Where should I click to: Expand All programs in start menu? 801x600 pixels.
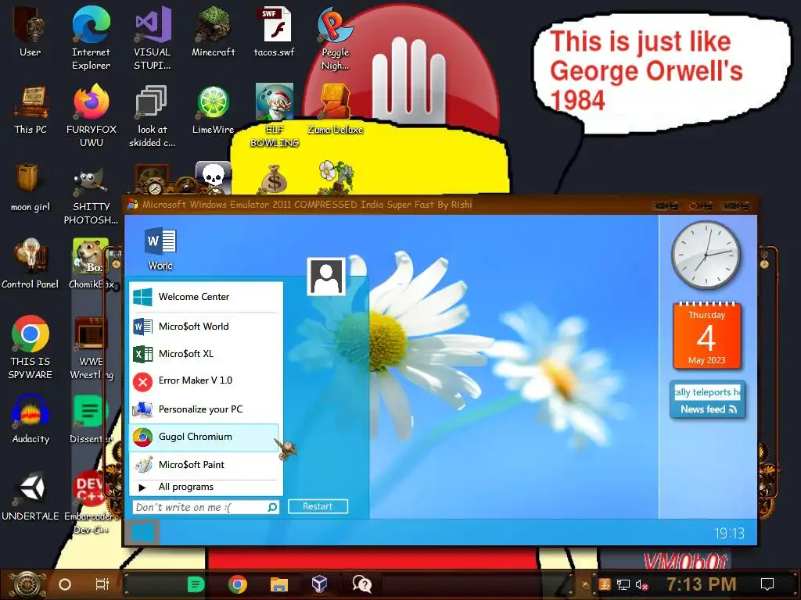coord(206,487)
